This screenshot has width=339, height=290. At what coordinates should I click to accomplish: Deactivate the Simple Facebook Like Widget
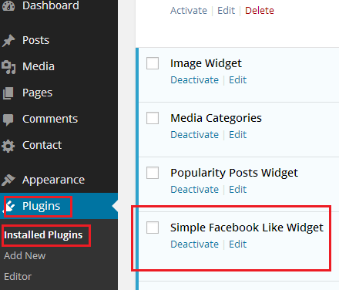195,244
